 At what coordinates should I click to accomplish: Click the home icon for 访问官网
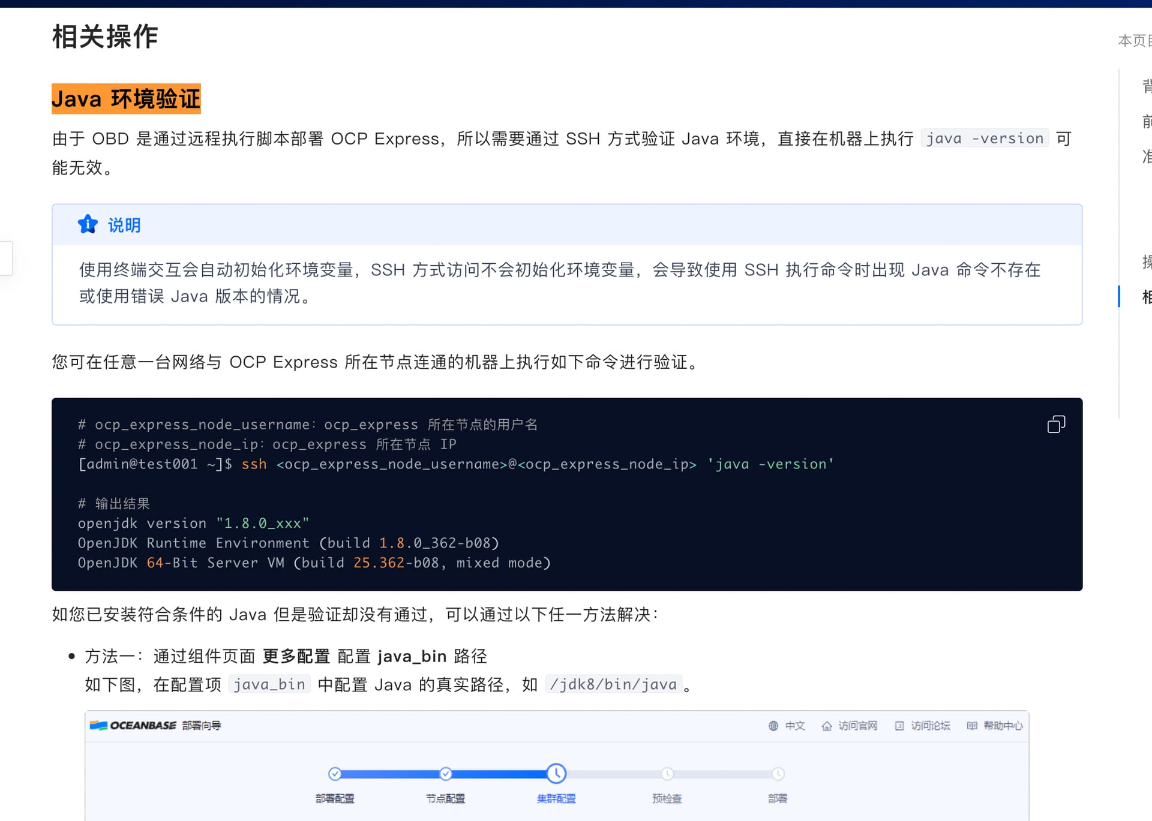827,726
